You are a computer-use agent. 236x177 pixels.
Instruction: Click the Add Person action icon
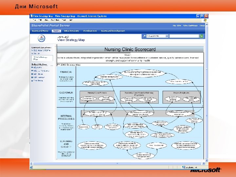pyautogui.click(x=32, y=77)
